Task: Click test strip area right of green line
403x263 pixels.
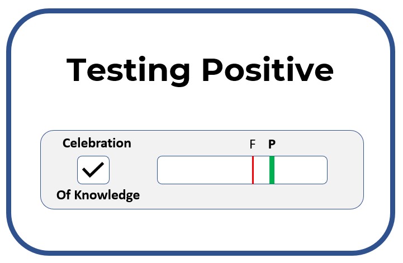Action: [301, 170]
